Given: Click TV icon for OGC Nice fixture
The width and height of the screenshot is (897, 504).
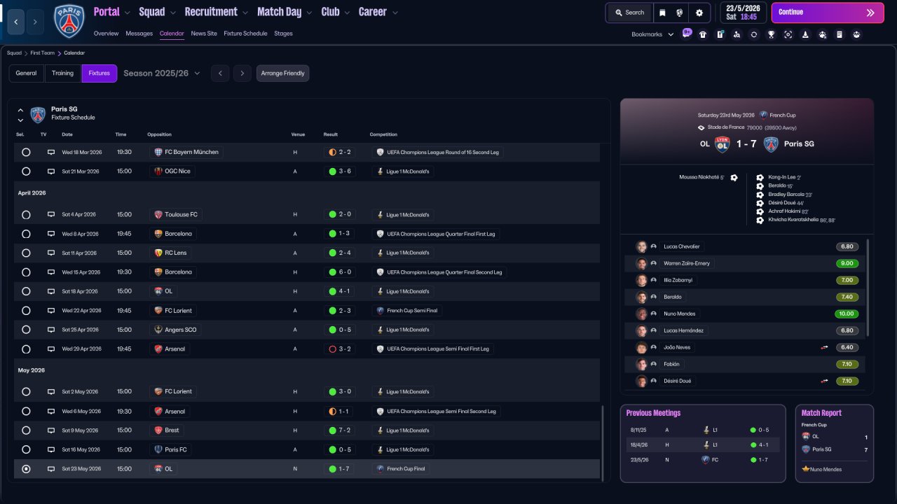Looking at the screenshot, I should pos(51,171).
